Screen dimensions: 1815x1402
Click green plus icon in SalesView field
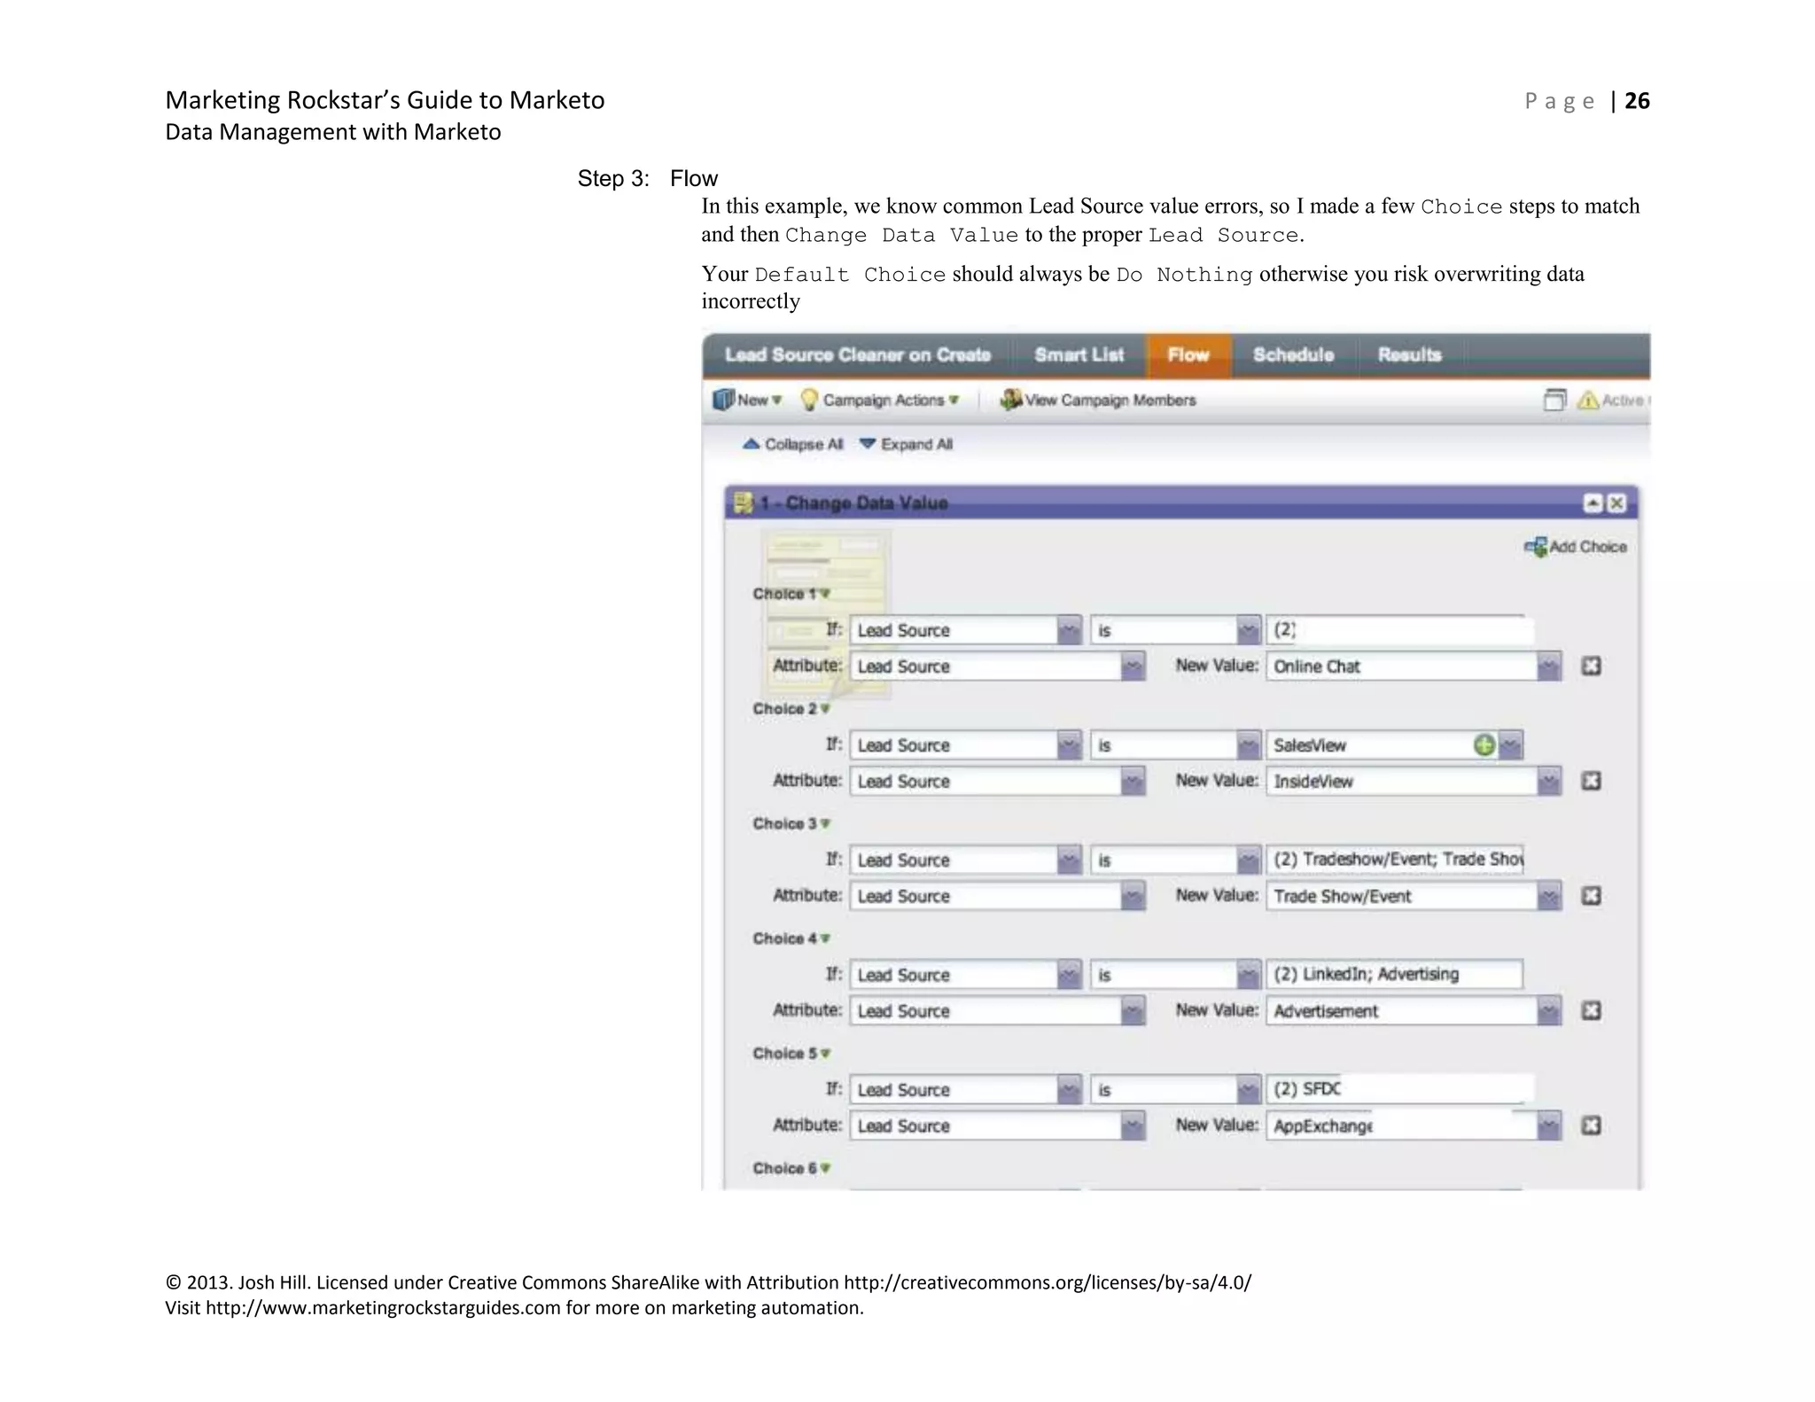(x=1484, y=745)
